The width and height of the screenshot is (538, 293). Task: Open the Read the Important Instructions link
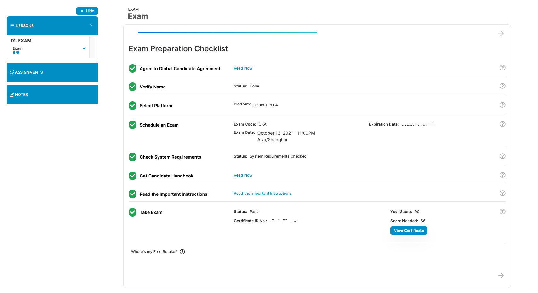click(263, 194)
